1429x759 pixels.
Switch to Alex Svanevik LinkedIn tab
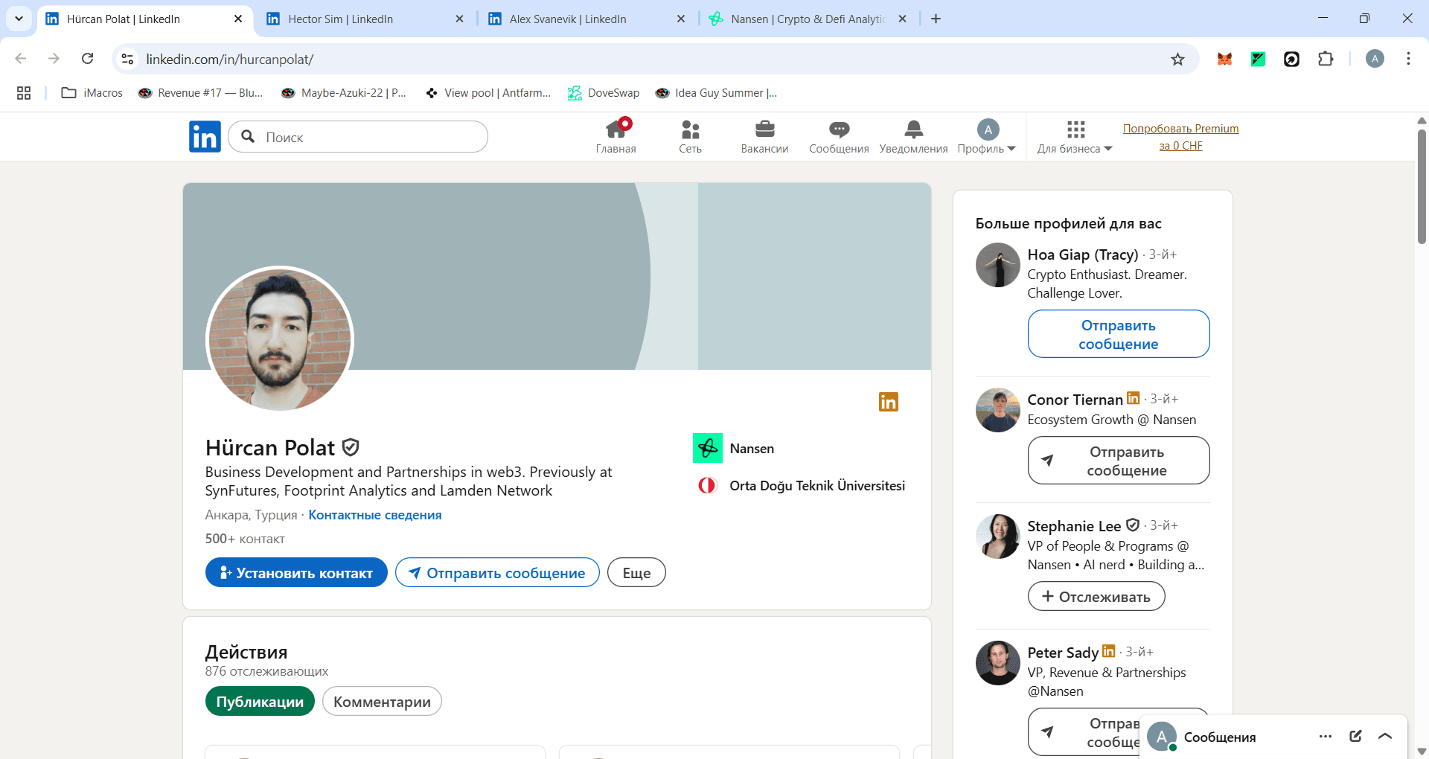586,19
